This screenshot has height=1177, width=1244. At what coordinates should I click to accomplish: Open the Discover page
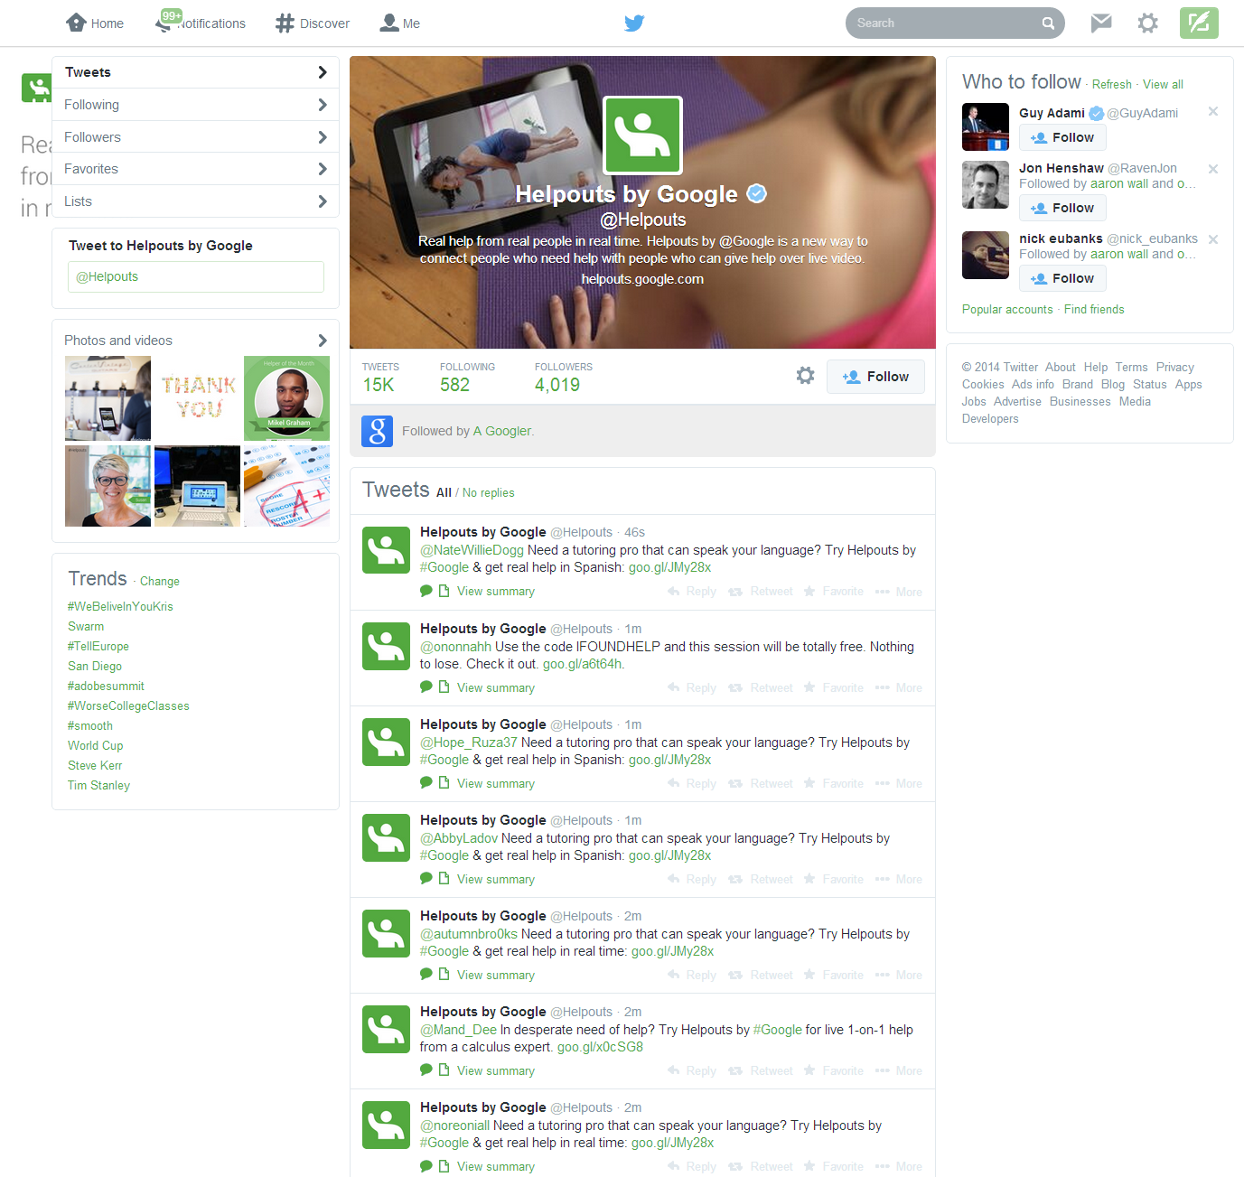pyautogui.click(x=313, y=23)
